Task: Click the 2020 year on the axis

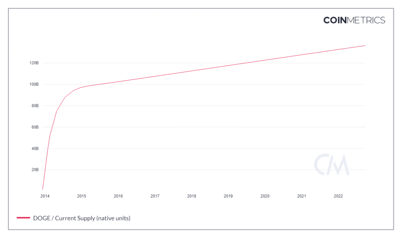Action: tap(265, 196)
